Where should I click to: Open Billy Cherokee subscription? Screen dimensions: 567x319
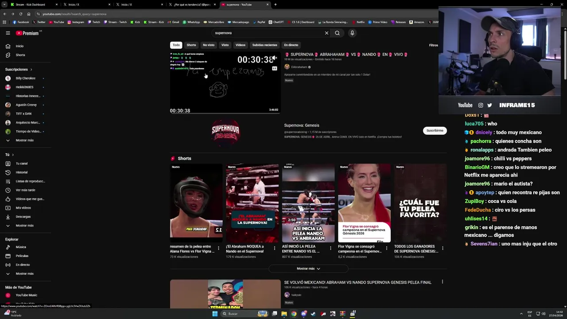click(25, 78)
